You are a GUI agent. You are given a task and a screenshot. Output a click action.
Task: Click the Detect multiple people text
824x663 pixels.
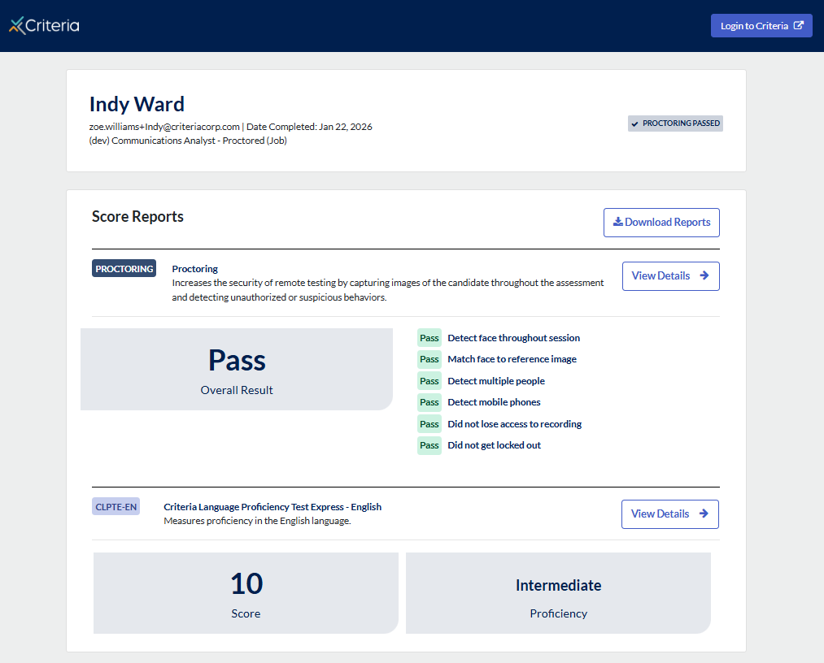[x=496, y=381]
